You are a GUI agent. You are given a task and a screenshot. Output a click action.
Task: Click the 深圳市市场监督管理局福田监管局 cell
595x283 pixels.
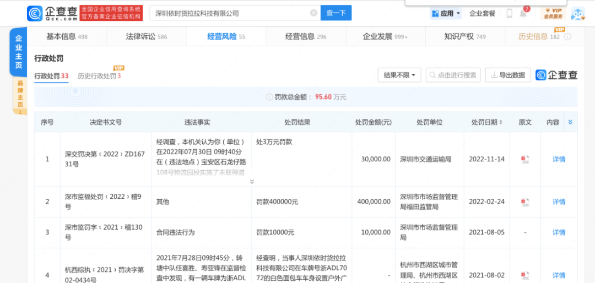point(429,202)
